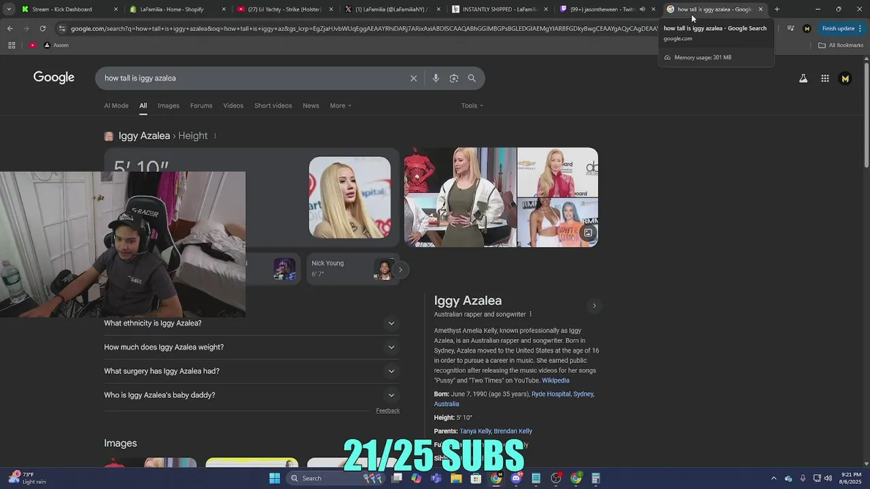The width and height of the screenshot is (870, 489).
Task: Open the Google apps grid
Action: pyautogui.click(x=824, y=79)
